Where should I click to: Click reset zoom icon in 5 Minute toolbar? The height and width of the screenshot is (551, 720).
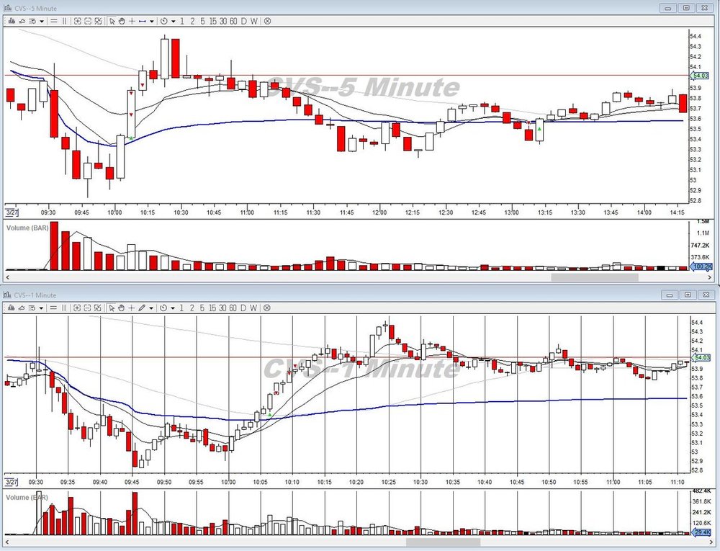pos(98,21)
